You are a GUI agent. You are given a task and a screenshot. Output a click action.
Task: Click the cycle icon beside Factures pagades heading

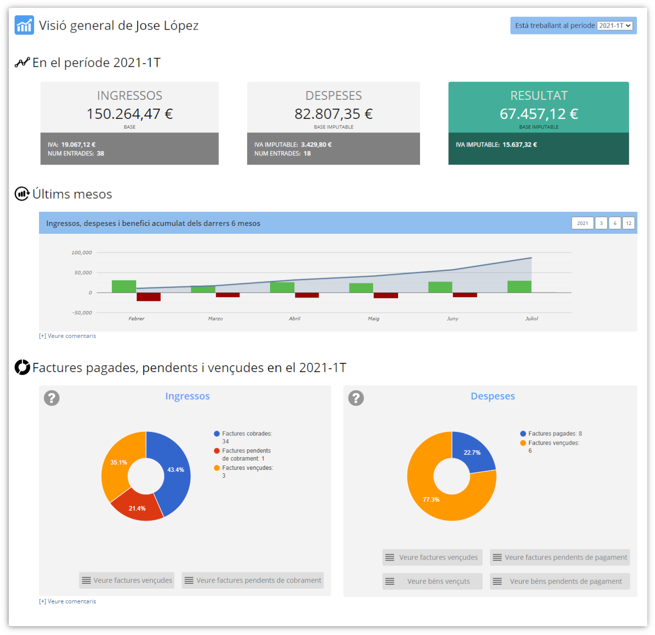pyautogui.click(x=22, y=367)
